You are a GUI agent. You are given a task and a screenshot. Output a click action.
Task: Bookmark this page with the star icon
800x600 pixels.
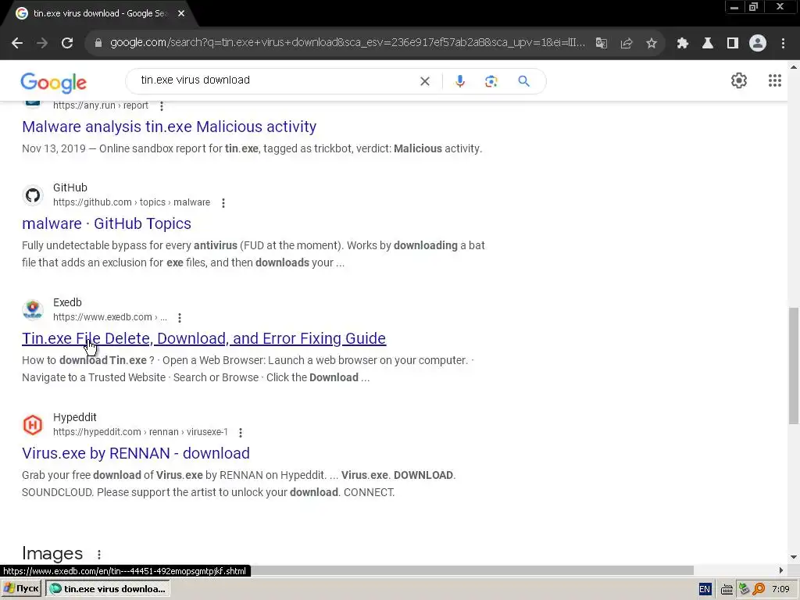coord(652,44)
